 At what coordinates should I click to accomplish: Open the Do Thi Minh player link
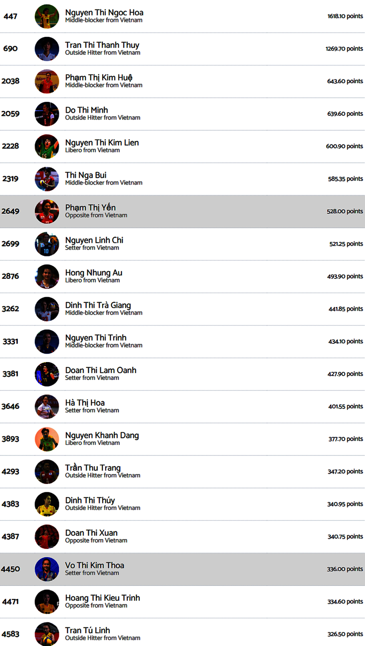87,110
